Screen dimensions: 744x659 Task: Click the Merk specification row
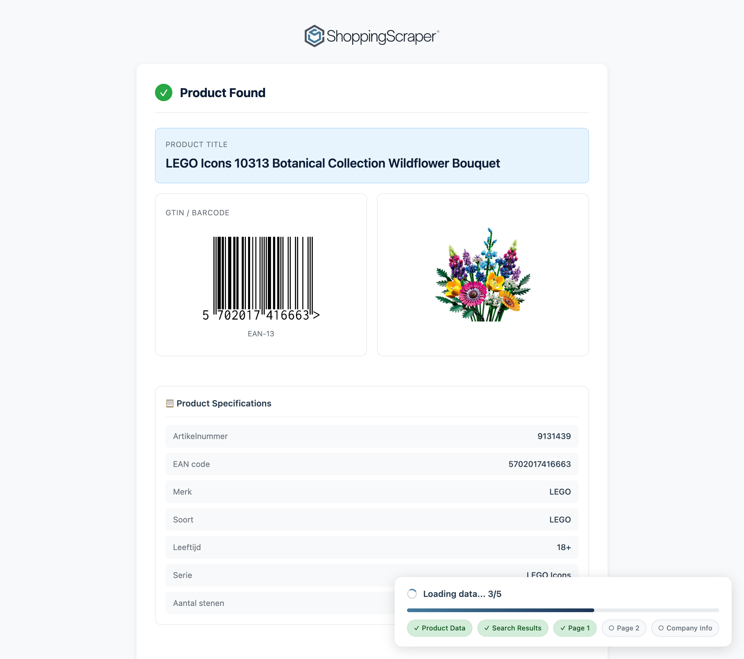tap(372, 492)
